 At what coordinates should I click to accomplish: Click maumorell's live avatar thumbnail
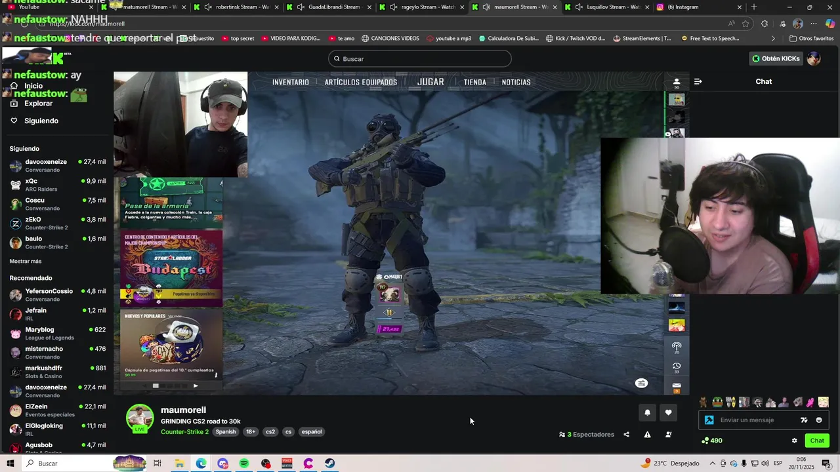(x=140, y=420)
